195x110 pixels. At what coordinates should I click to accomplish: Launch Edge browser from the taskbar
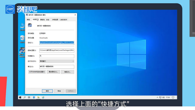click(x=34, y=97)
